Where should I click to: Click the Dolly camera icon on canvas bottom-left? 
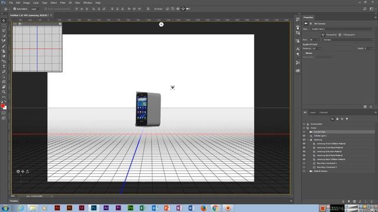[27, 171]
